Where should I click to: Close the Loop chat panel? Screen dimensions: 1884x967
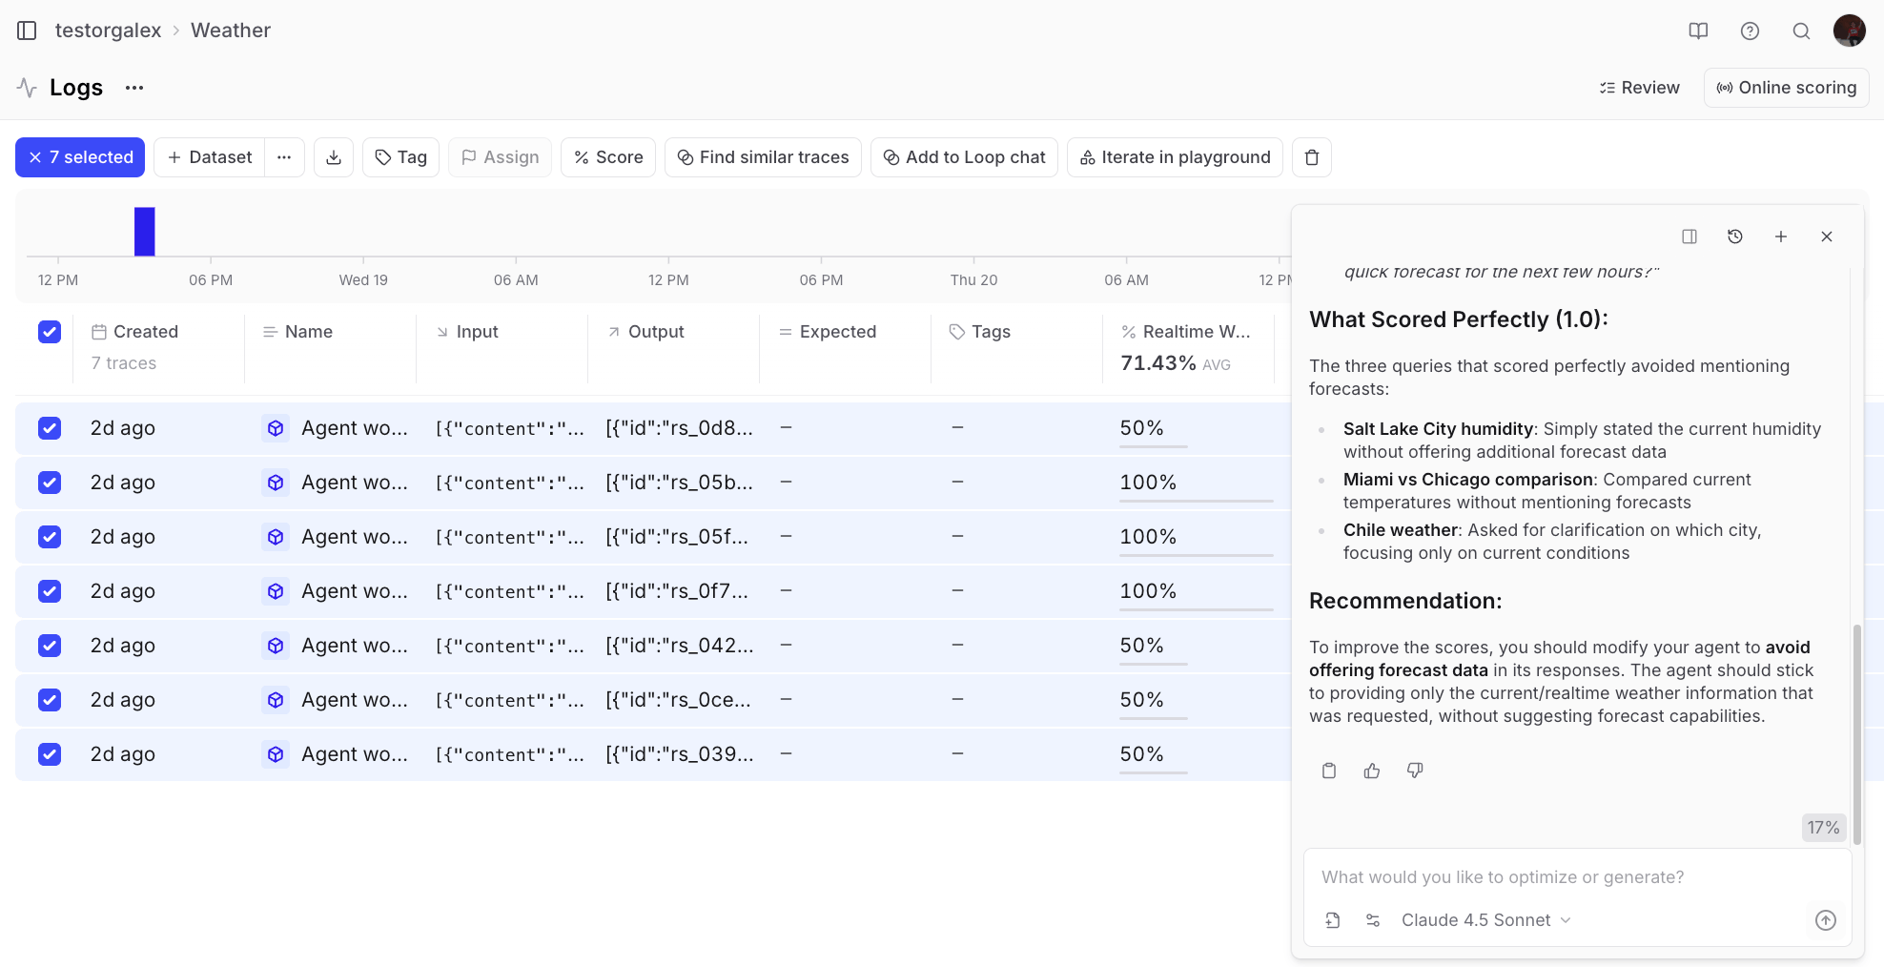coord(1827,237)
